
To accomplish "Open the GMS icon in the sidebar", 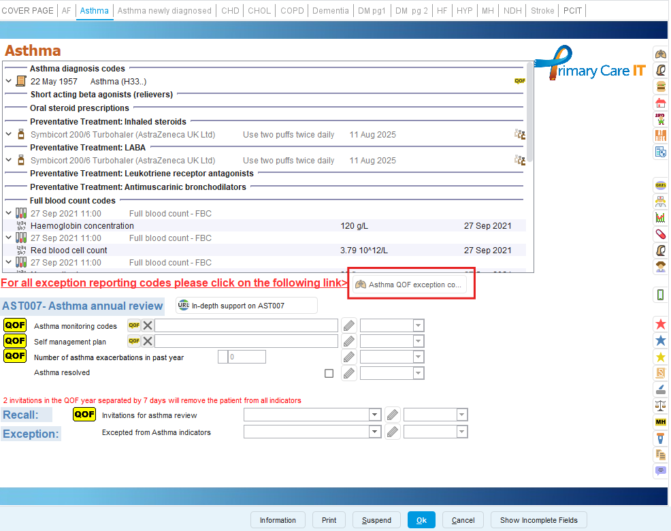I will (659, 184).
